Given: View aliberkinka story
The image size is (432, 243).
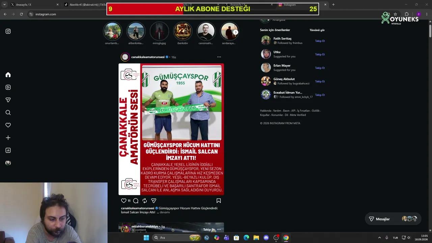Looking at the screenshot, I should click(136, 31).
